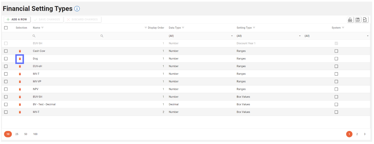Check the selection box for the MV-VP row
This screenshot has height=144, width=374.
coord(6,82)
